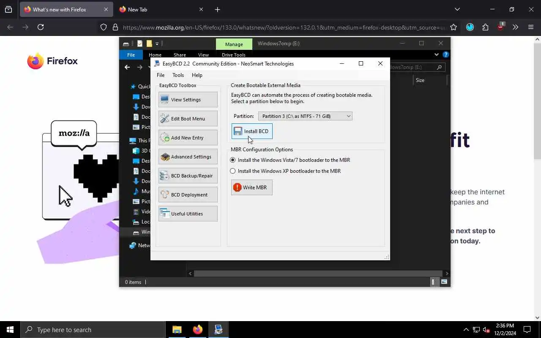Viewport: 541px width, 338px height.
Task: Click the Manage contextual tab in Explorer
Action: (234, 44)
